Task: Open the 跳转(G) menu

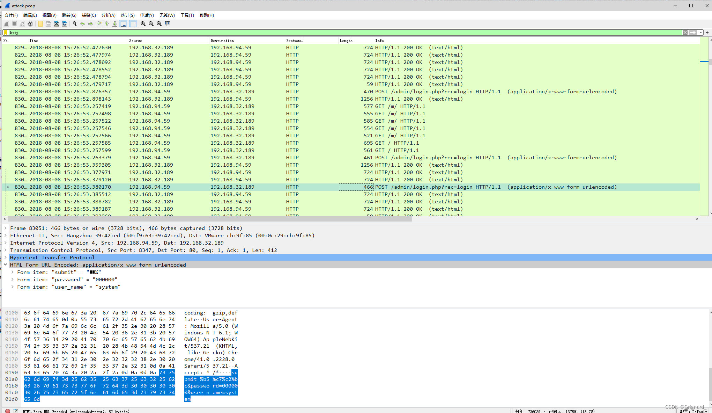Action: click(x=69, y=15)
